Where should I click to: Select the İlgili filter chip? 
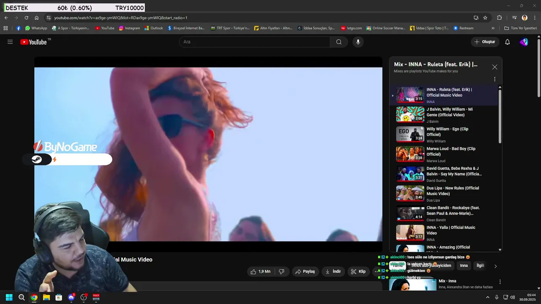point(480,266)
